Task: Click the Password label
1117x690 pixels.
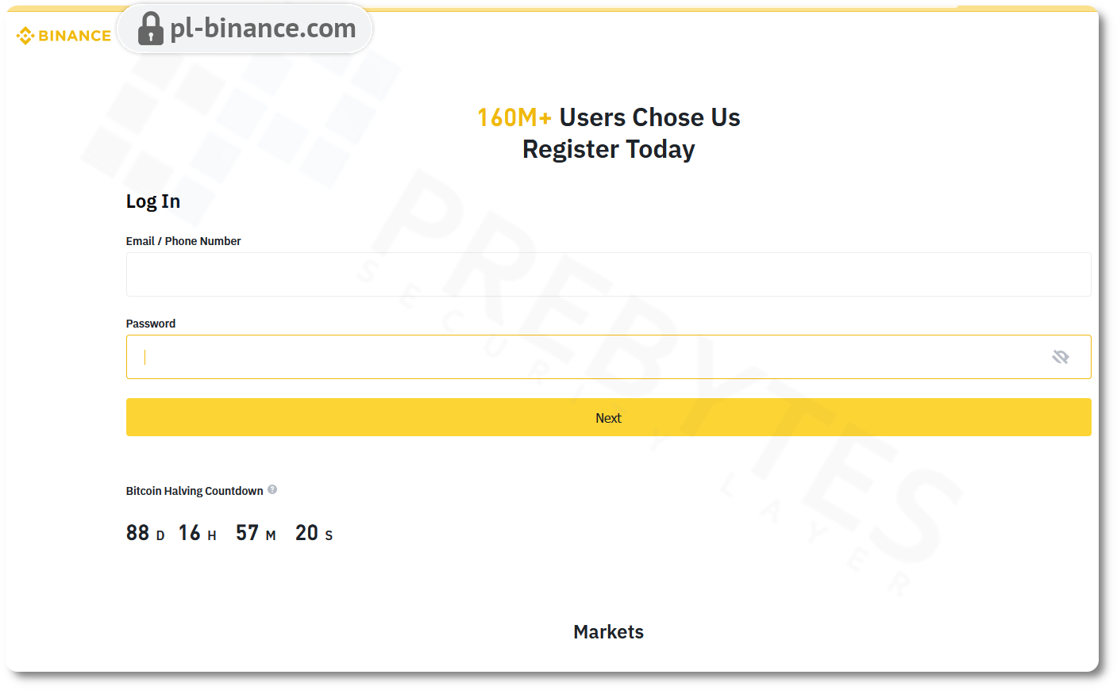Action: (151, 324)
